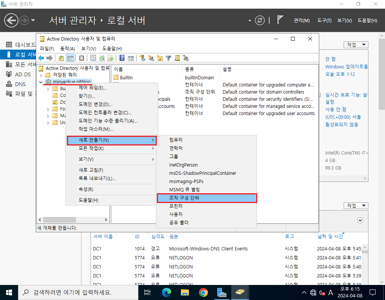385x300 pixels.
Task: Click the filter funnel toolbar icon
Action: pos(168,58)
